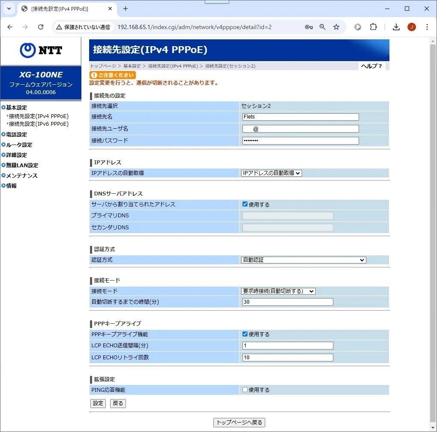Open the 接続モード dropdown
The image size is (437, 432).
[278, 291]
